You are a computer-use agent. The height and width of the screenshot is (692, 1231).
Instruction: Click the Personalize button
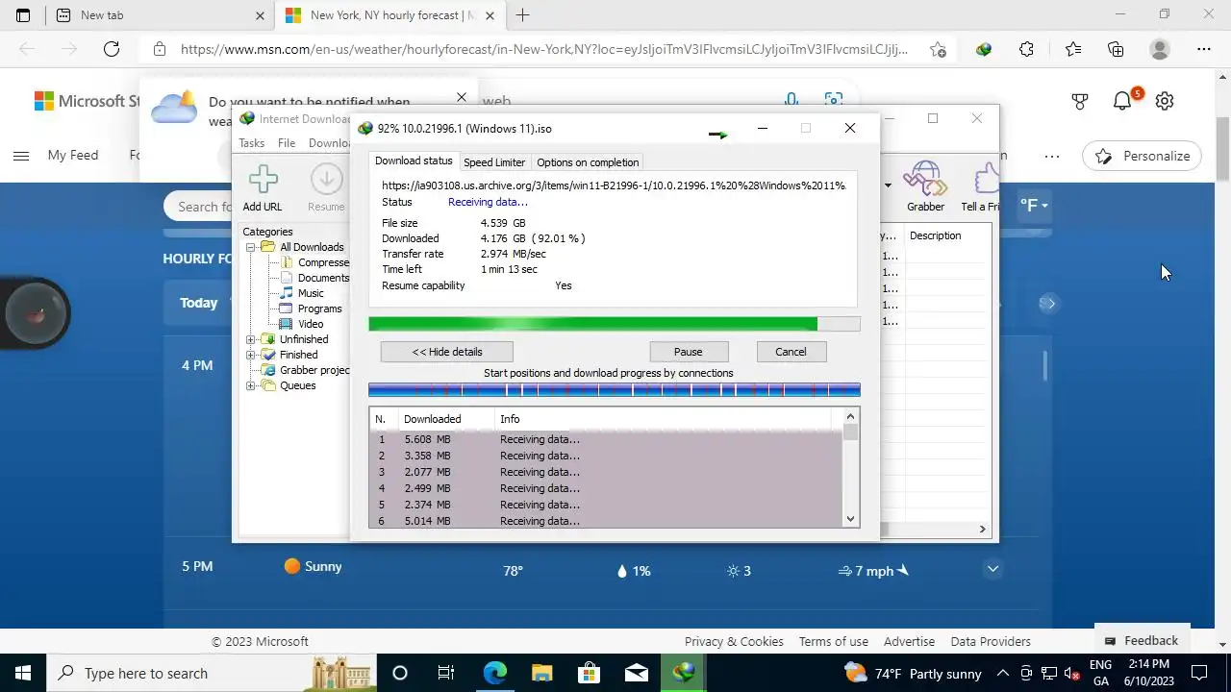(1143, 156)
